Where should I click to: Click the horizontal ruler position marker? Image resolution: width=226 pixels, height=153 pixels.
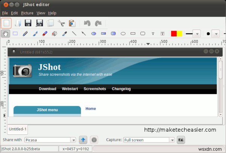pyautogui.click(x=148, y=44)
